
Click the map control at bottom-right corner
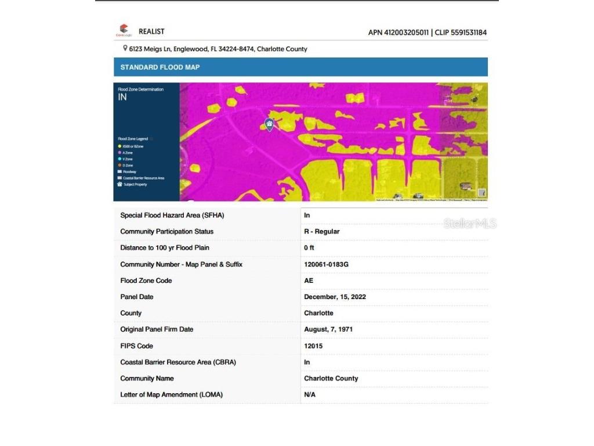(x=481, y=193)
